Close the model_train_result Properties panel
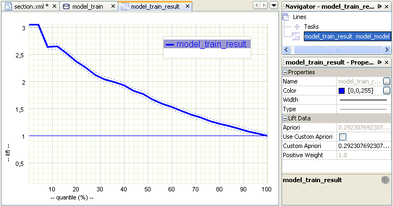The image size is (393, 206). coord(386,62)
